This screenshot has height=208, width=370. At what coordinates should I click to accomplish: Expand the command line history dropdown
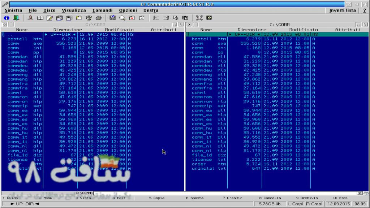tap(360, 193)
